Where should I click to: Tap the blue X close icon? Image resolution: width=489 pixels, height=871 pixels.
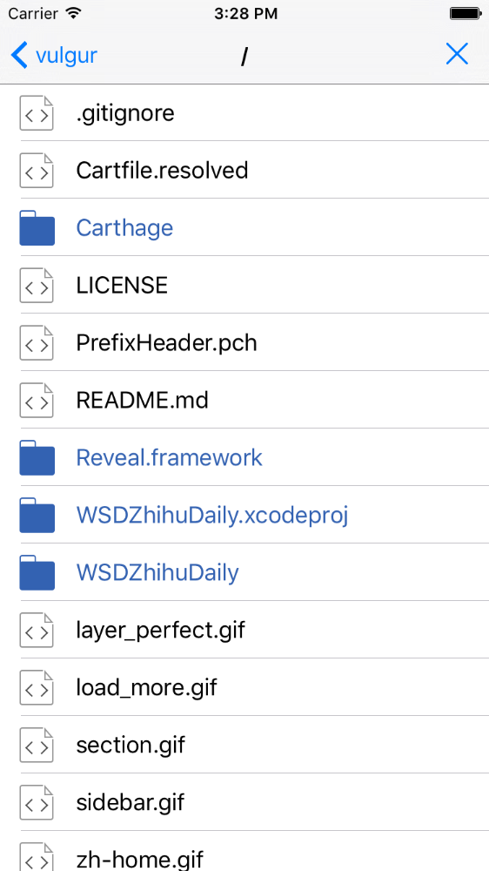point(457,54)
